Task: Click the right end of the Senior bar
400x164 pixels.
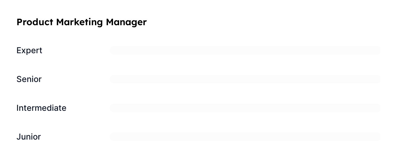Action: [x=377, y=79]
